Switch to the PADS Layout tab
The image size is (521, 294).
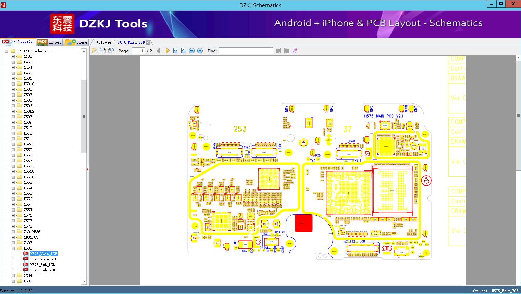click(x=49, y=42)
